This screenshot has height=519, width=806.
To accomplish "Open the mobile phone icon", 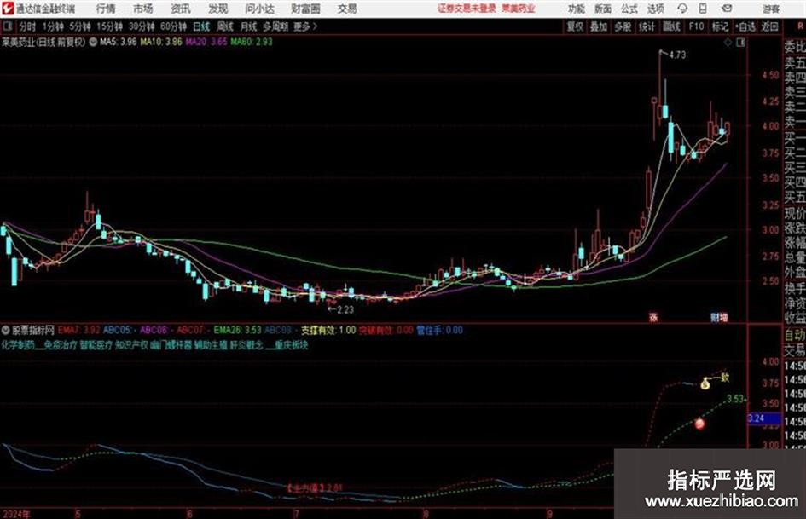I will pos(703,9).
